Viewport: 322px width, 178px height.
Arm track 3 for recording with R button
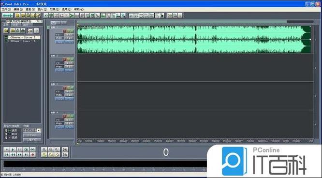pyautogui.click(x=65, y=88)
